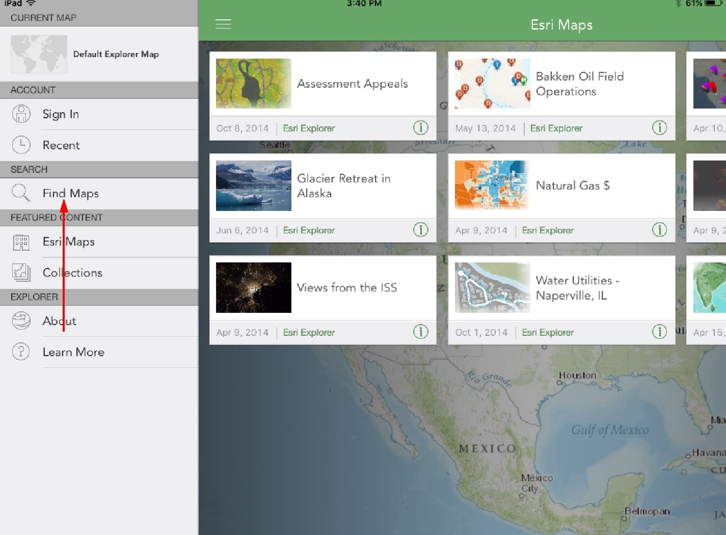The image size is (726, 535).
Task: Open Natural Gas $ map thumbnail
Action: point(492,185)
